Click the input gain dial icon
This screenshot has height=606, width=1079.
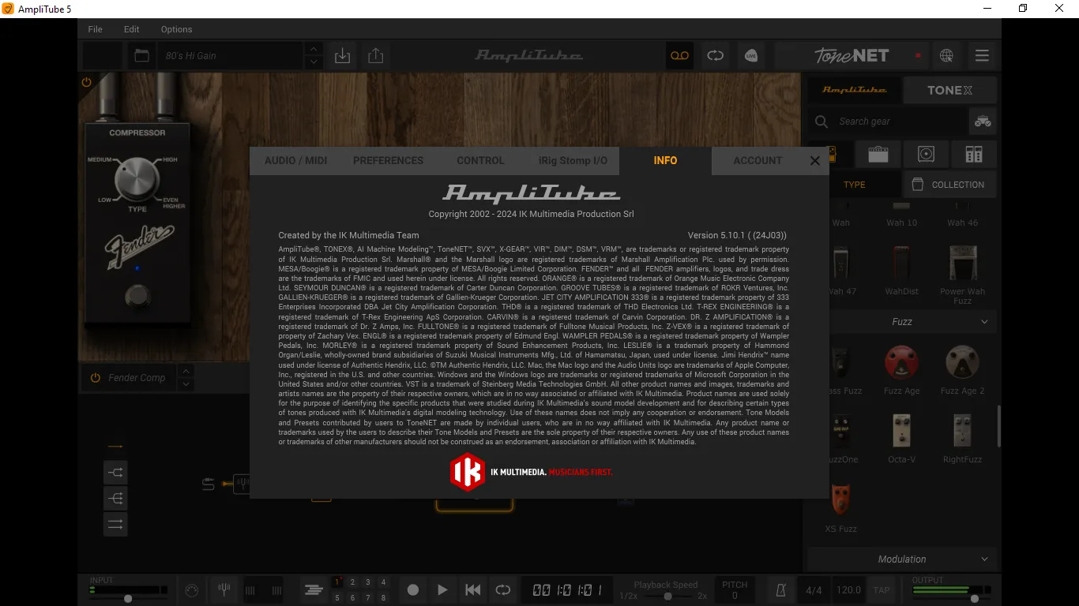pyautogui.click(x=191, y=590)
